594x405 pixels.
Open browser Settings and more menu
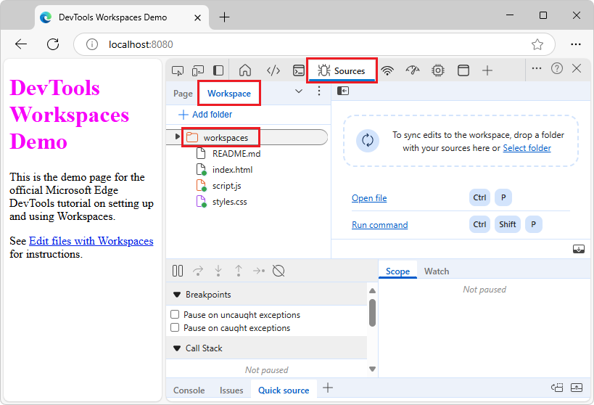[575, 44]
